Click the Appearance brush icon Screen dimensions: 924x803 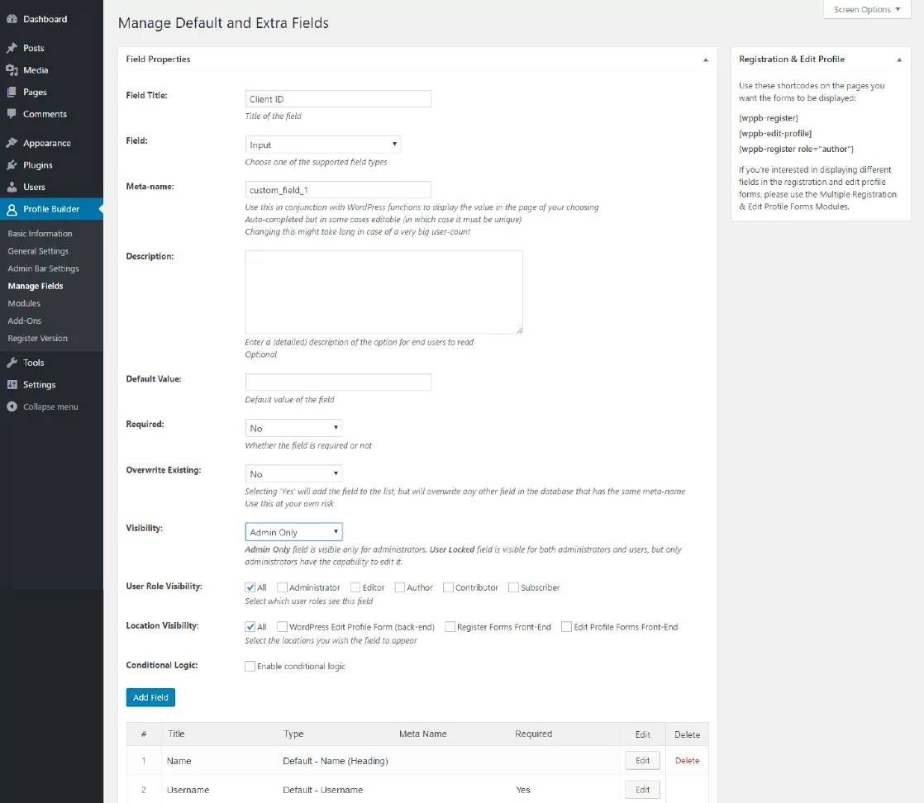[x=12, y=143]
